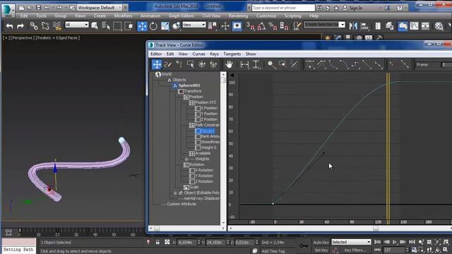Select Add Keys tool in Curve Editor
Image resolution: width=452 pixels, height=254 pixels.
click(x=179, y=64)
